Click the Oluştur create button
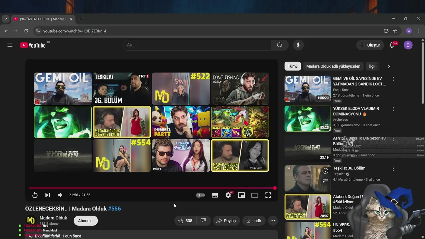 click(x=370, y=45)
